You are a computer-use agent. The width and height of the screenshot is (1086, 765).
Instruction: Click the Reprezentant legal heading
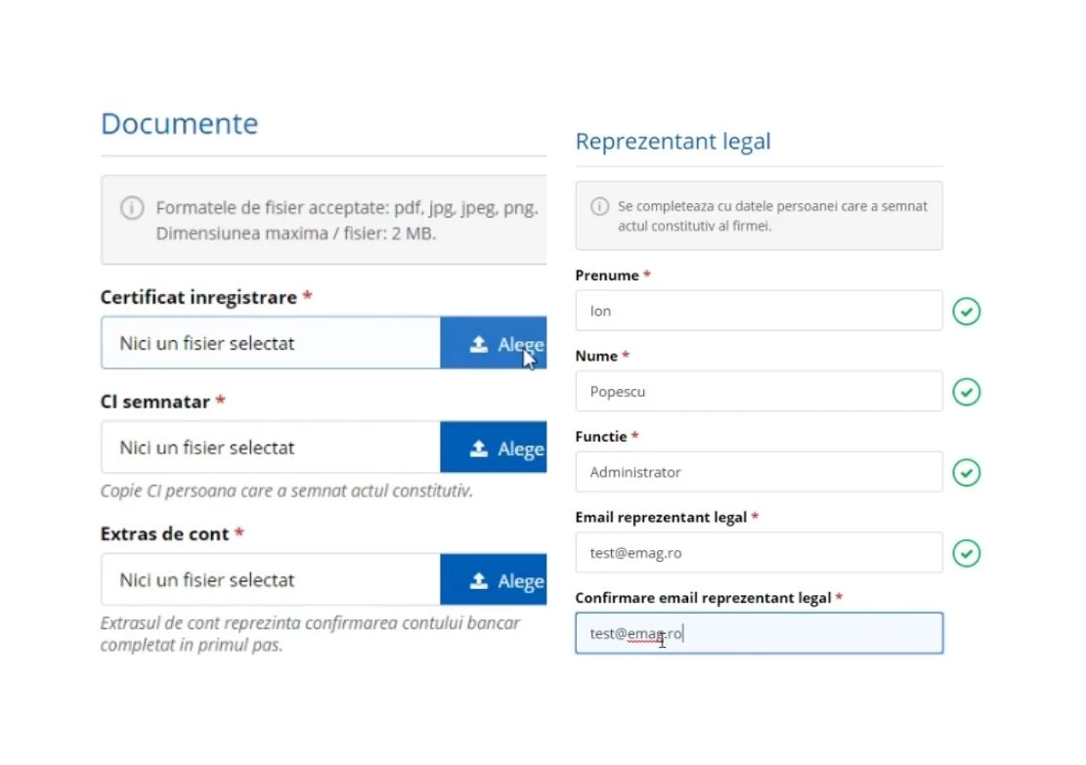coord(673,142)
